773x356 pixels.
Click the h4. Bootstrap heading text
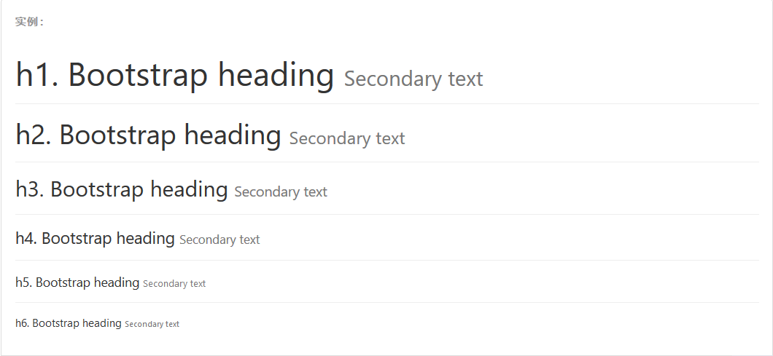click(95, 238)
